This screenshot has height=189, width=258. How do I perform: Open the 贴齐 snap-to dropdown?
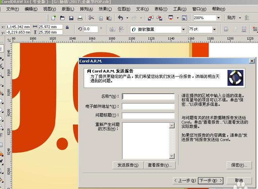[240, 18]
